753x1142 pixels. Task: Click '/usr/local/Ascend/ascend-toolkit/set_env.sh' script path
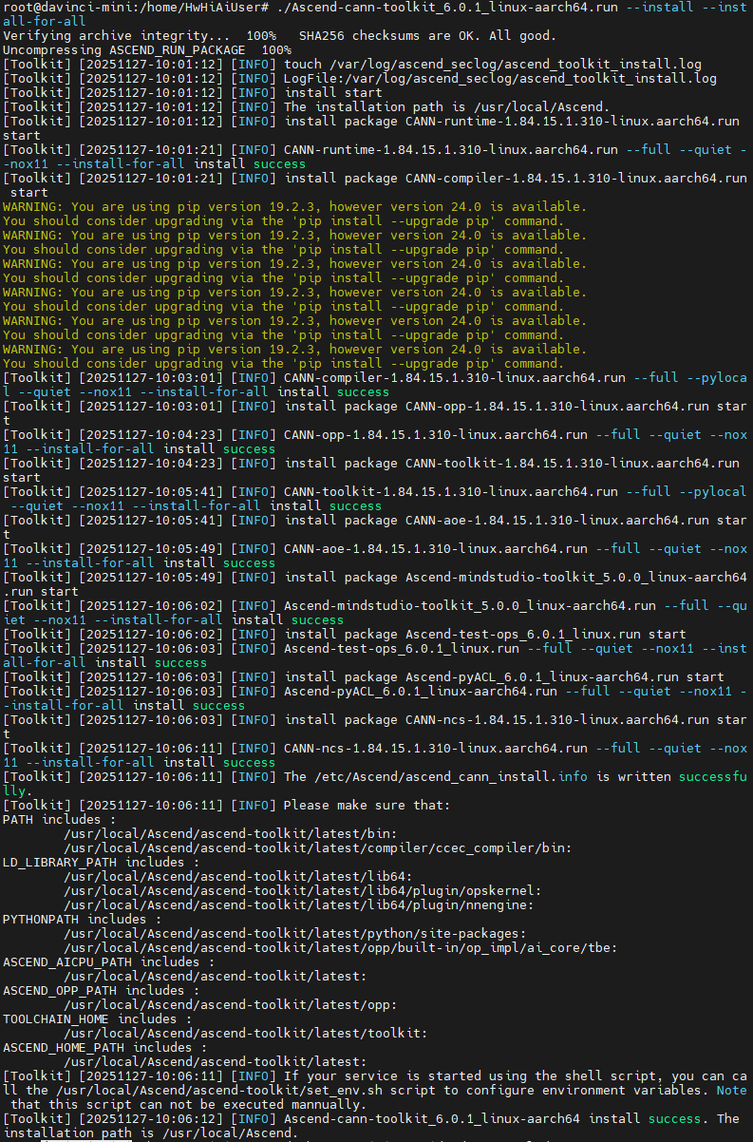(230, 1091)
